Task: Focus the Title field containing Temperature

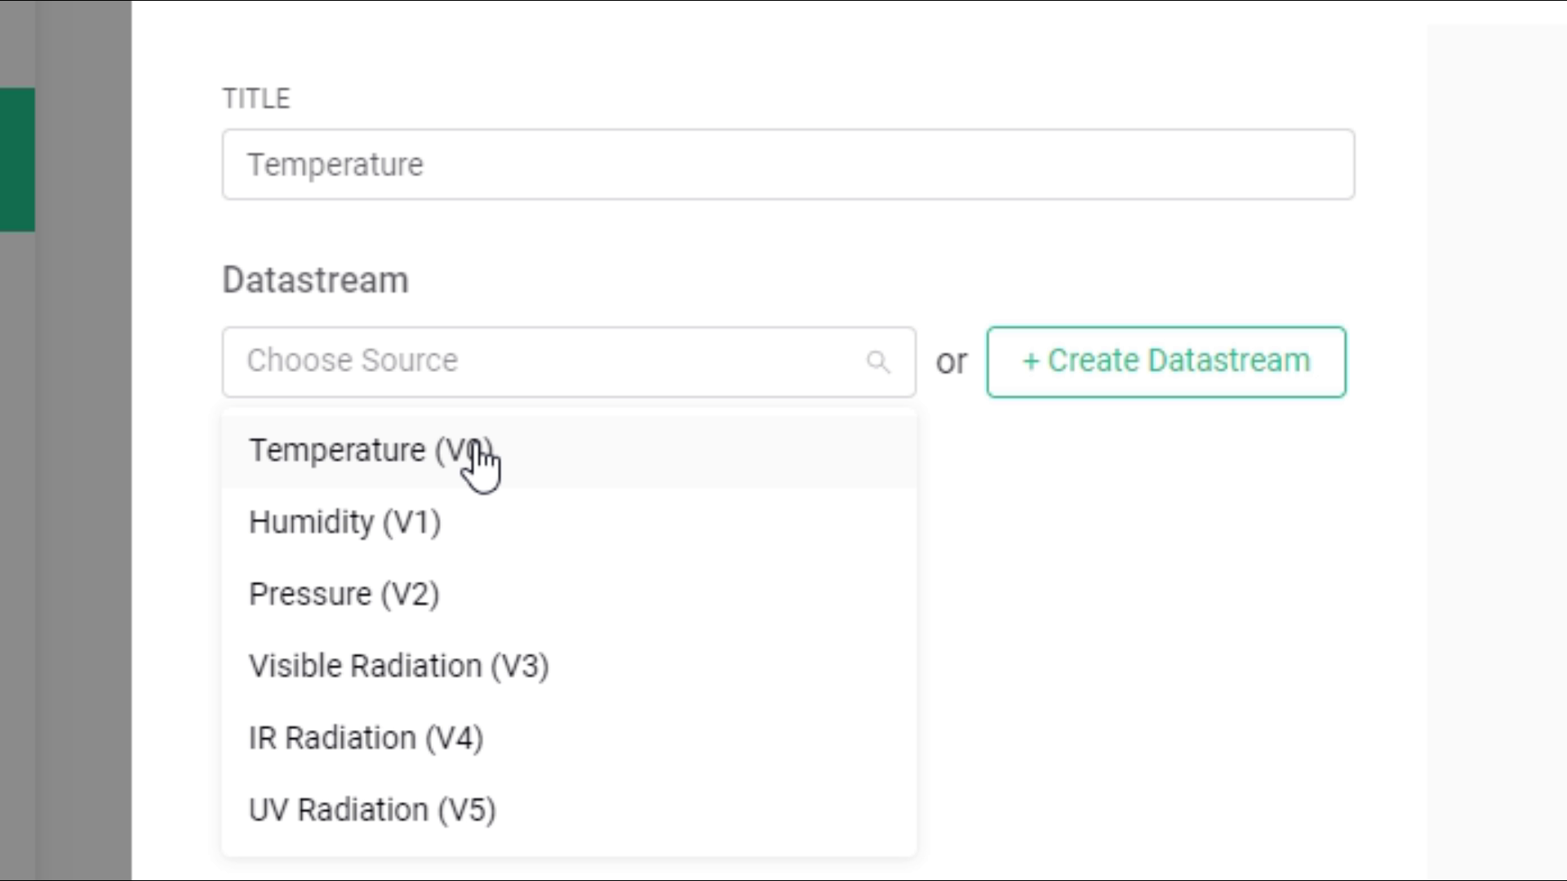Action: (788, 164)
